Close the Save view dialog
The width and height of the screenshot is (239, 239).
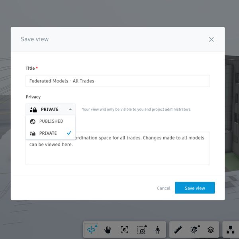click(x=211, y=39)
